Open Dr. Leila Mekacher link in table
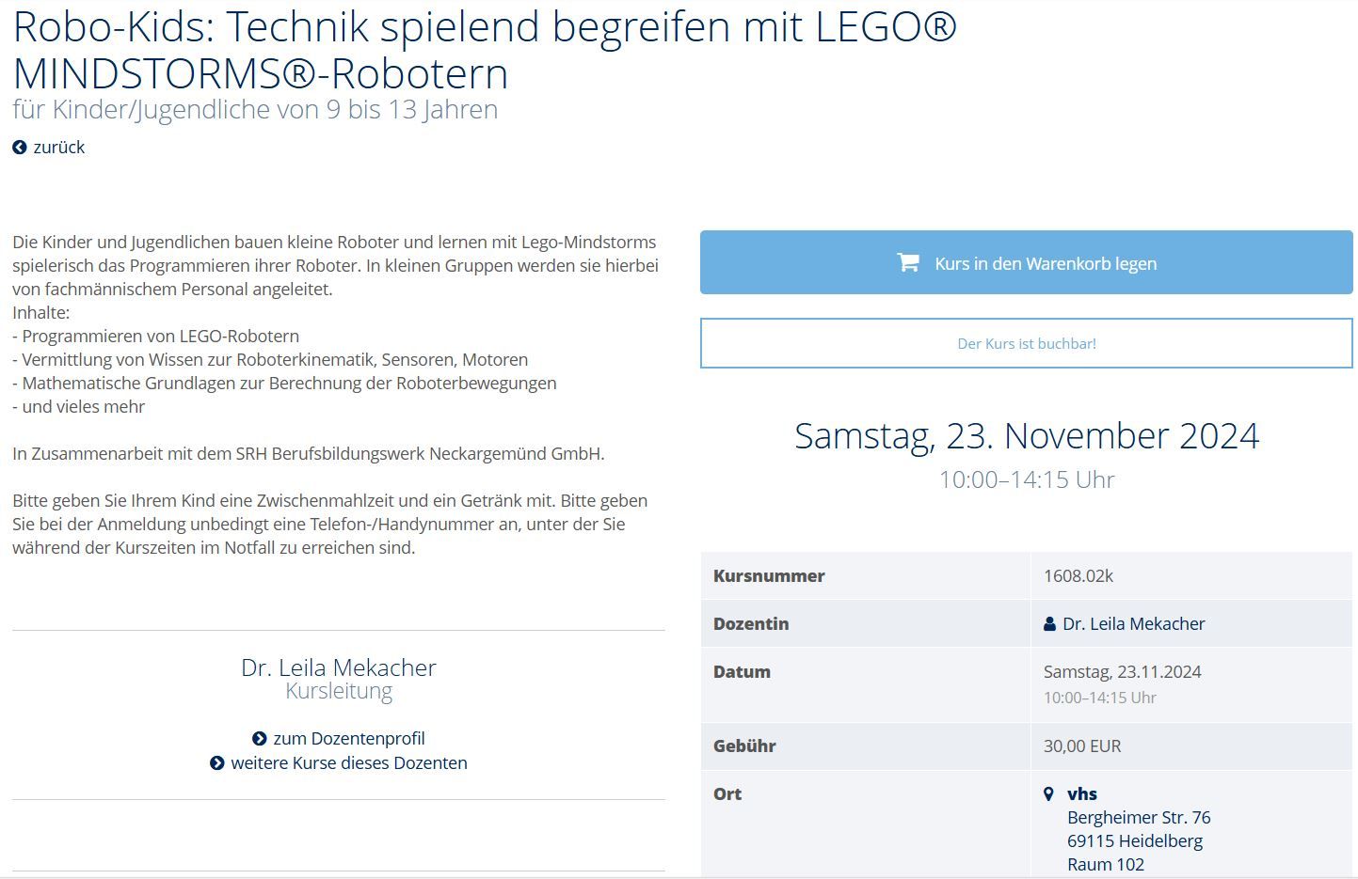This screenshot has width=1358, height=879. tap(1134, 624)
